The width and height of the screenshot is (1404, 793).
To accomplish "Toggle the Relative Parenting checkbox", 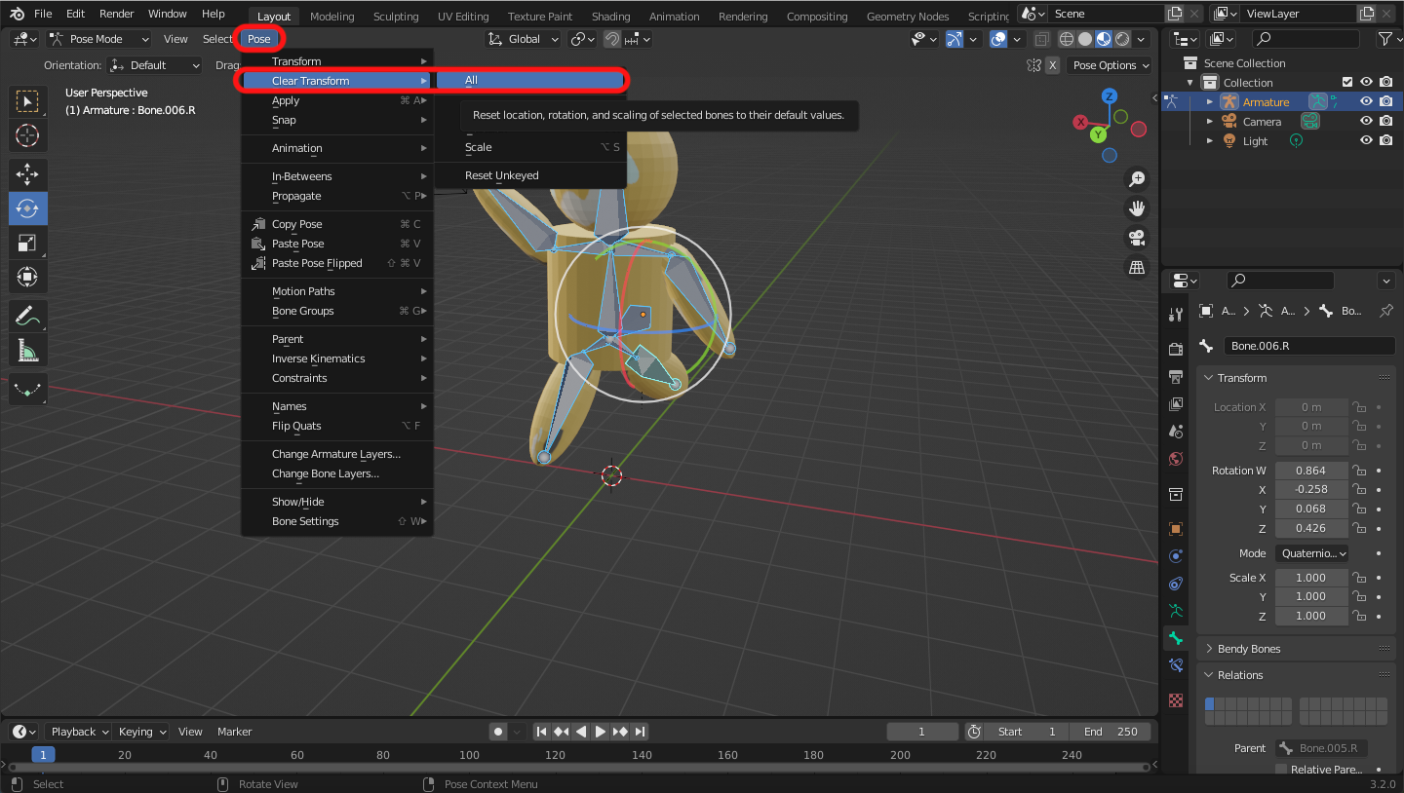I will [1281, 770].
